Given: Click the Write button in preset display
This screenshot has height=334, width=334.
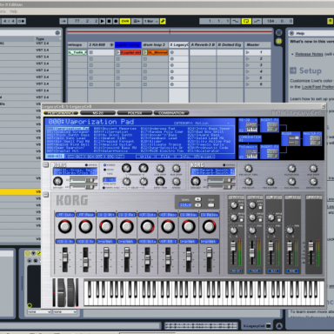Looking at the screenshot, I should [x=145, y=157].
